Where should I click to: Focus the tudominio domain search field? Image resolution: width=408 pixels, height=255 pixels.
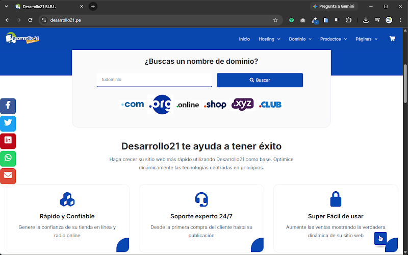point(154,80)
